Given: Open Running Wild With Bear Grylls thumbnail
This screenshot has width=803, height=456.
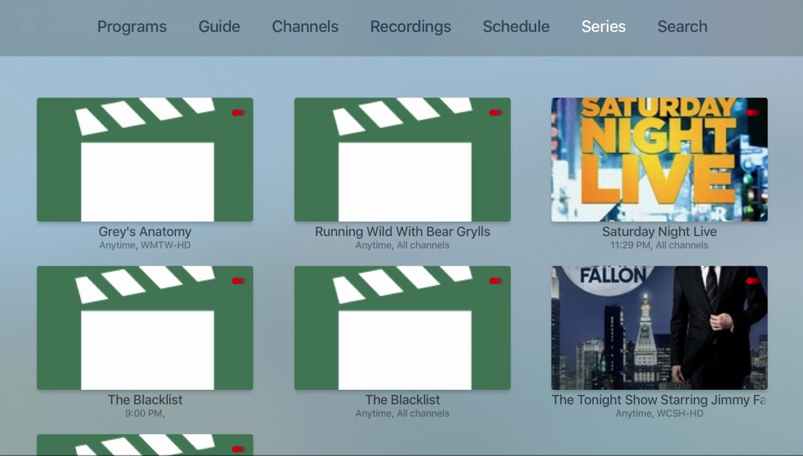Looking at the screenshot, I should point(403,159).
